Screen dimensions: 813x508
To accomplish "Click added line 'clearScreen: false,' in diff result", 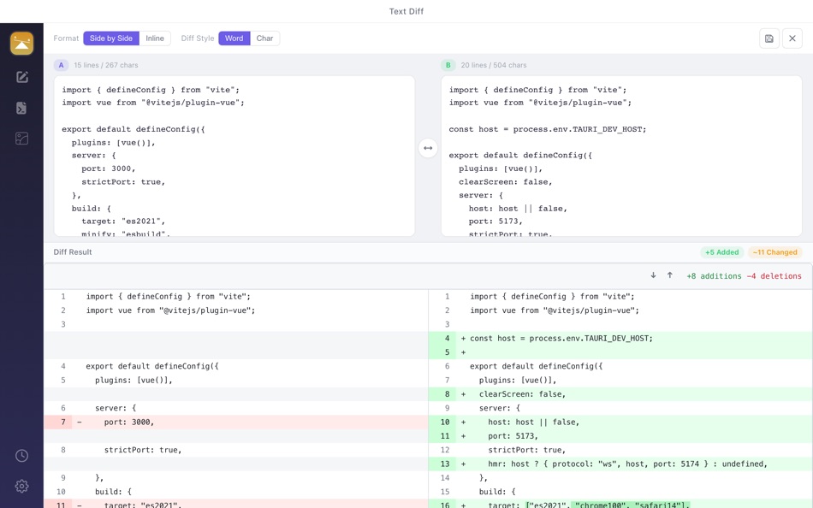I will 522,394.
